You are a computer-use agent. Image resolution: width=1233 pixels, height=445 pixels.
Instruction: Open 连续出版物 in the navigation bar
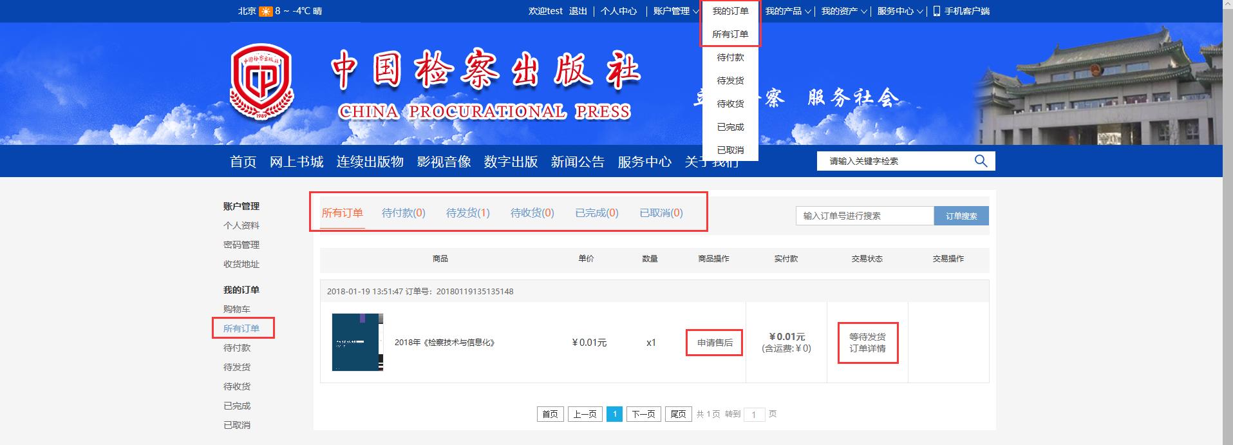point(370,162)
